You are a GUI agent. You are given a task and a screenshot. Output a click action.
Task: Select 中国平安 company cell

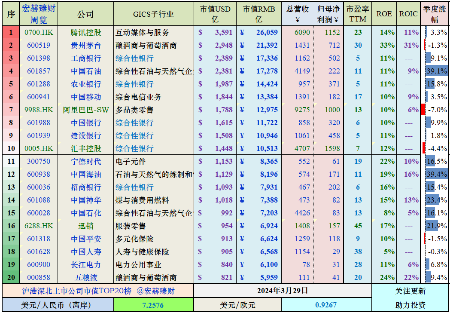[x=86, y=239]
